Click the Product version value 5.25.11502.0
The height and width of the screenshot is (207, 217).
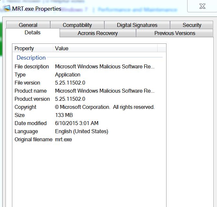[x=70, y=99]
